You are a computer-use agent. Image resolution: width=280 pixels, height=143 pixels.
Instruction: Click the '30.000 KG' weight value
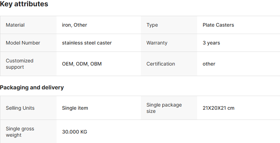pyautogui.click(x=74, y=132)
